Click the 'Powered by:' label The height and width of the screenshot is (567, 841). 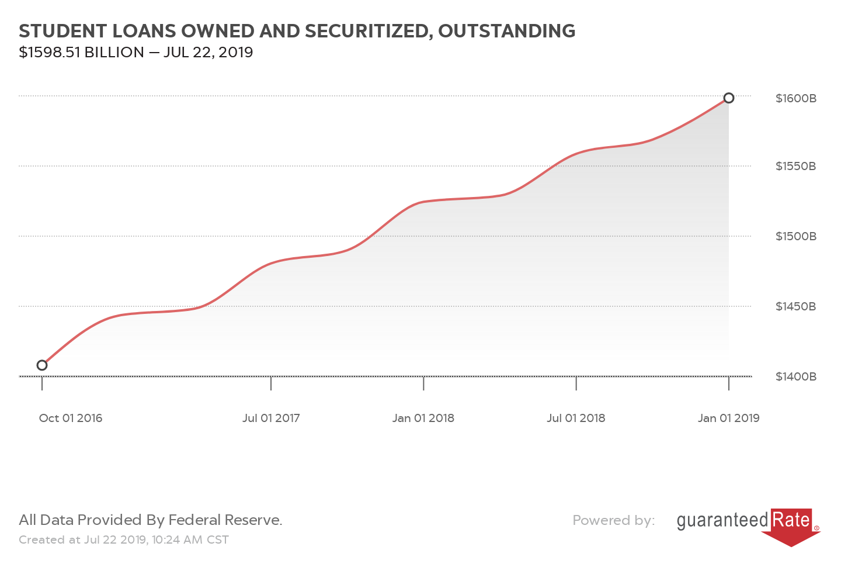613,520
